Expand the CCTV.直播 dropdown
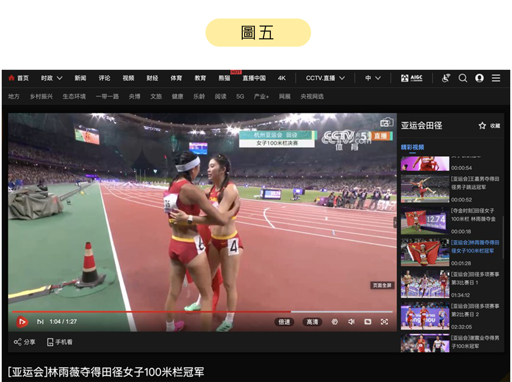Image resolution: width=512 pixels, height=382 pixels. coord(325,78)
